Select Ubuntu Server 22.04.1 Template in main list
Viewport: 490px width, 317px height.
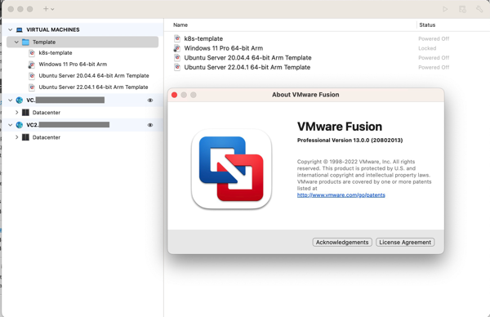point(247,67)
